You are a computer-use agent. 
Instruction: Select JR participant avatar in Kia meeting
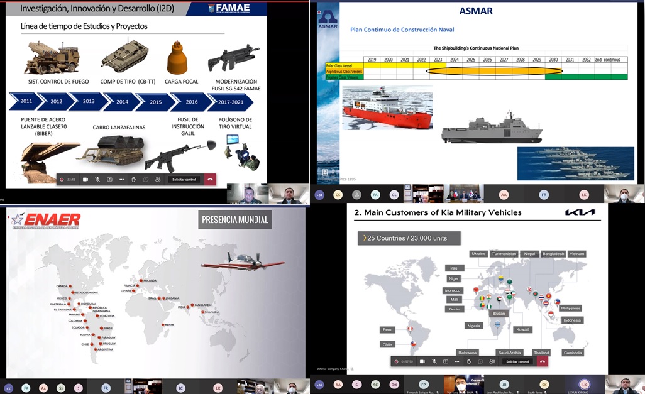click(504, 385)
